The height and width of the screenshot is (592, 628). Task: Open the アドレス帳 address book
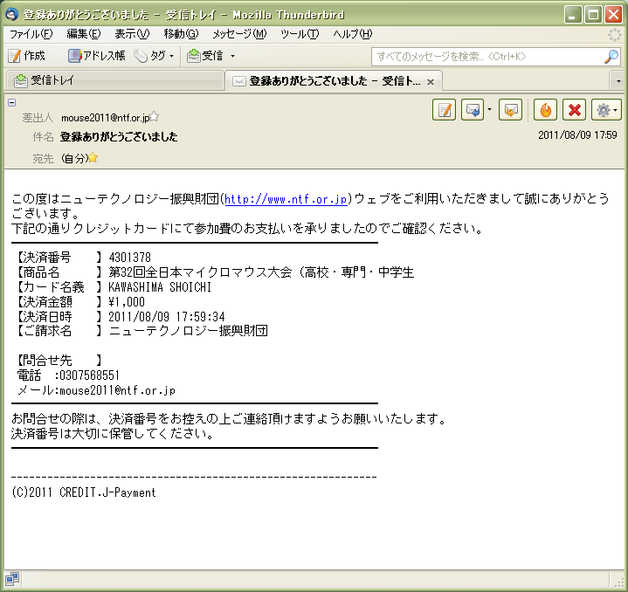point(96,56)
